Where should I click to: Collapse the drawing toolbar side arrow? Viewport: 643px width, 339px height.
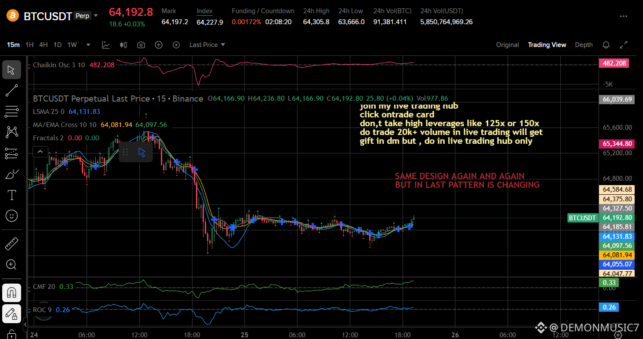[x=25, y=324]
